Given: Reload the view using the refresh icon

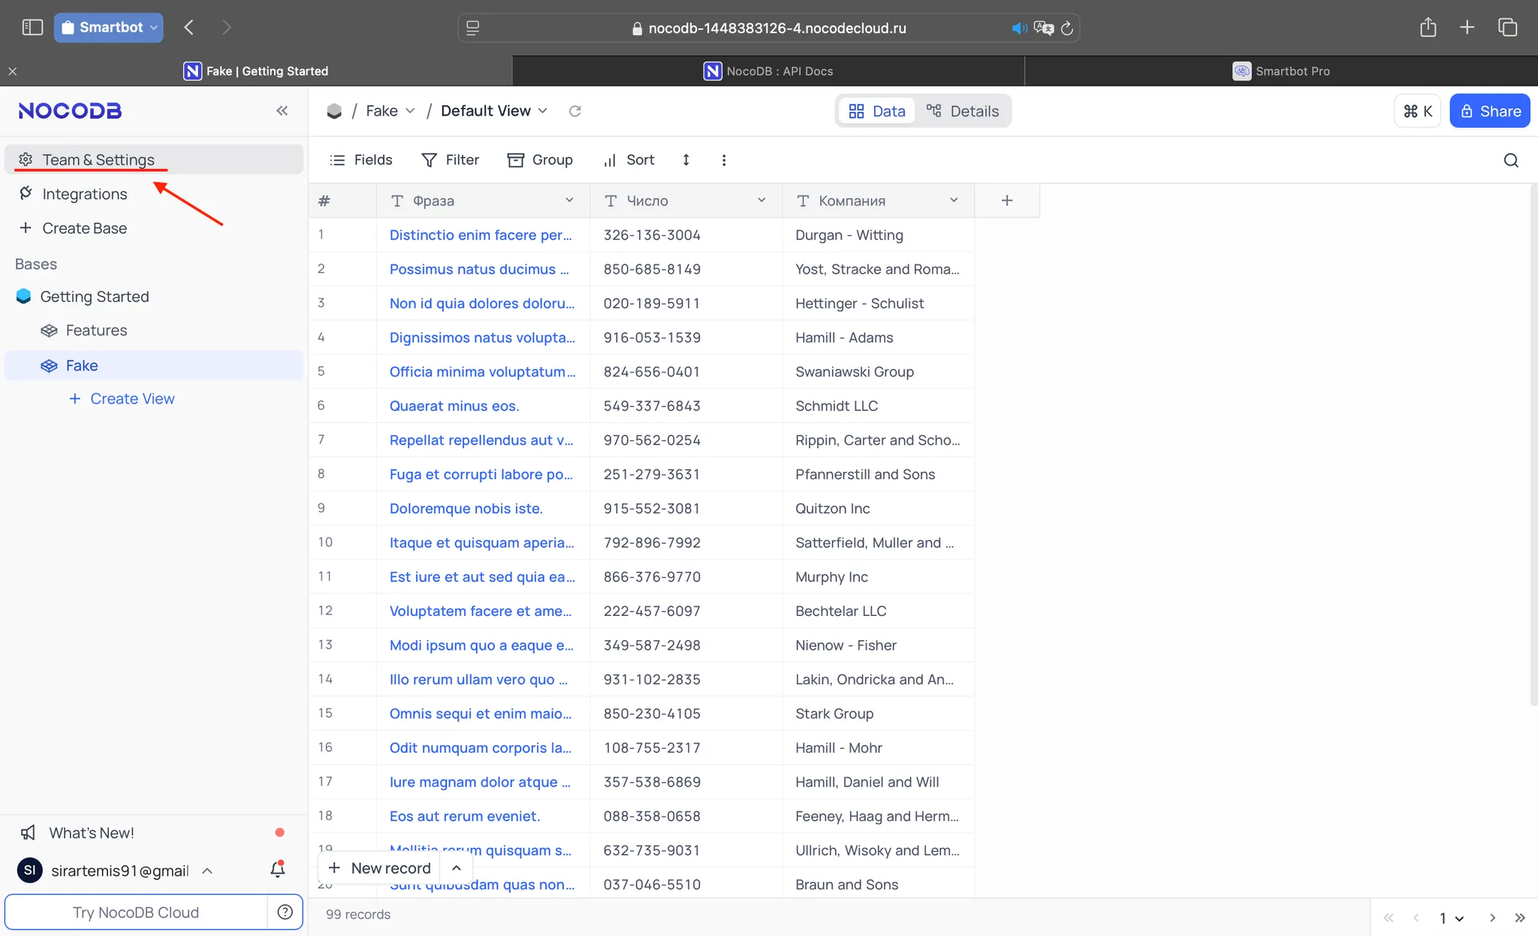Looking at the screenshot, I should click(575, 111).
